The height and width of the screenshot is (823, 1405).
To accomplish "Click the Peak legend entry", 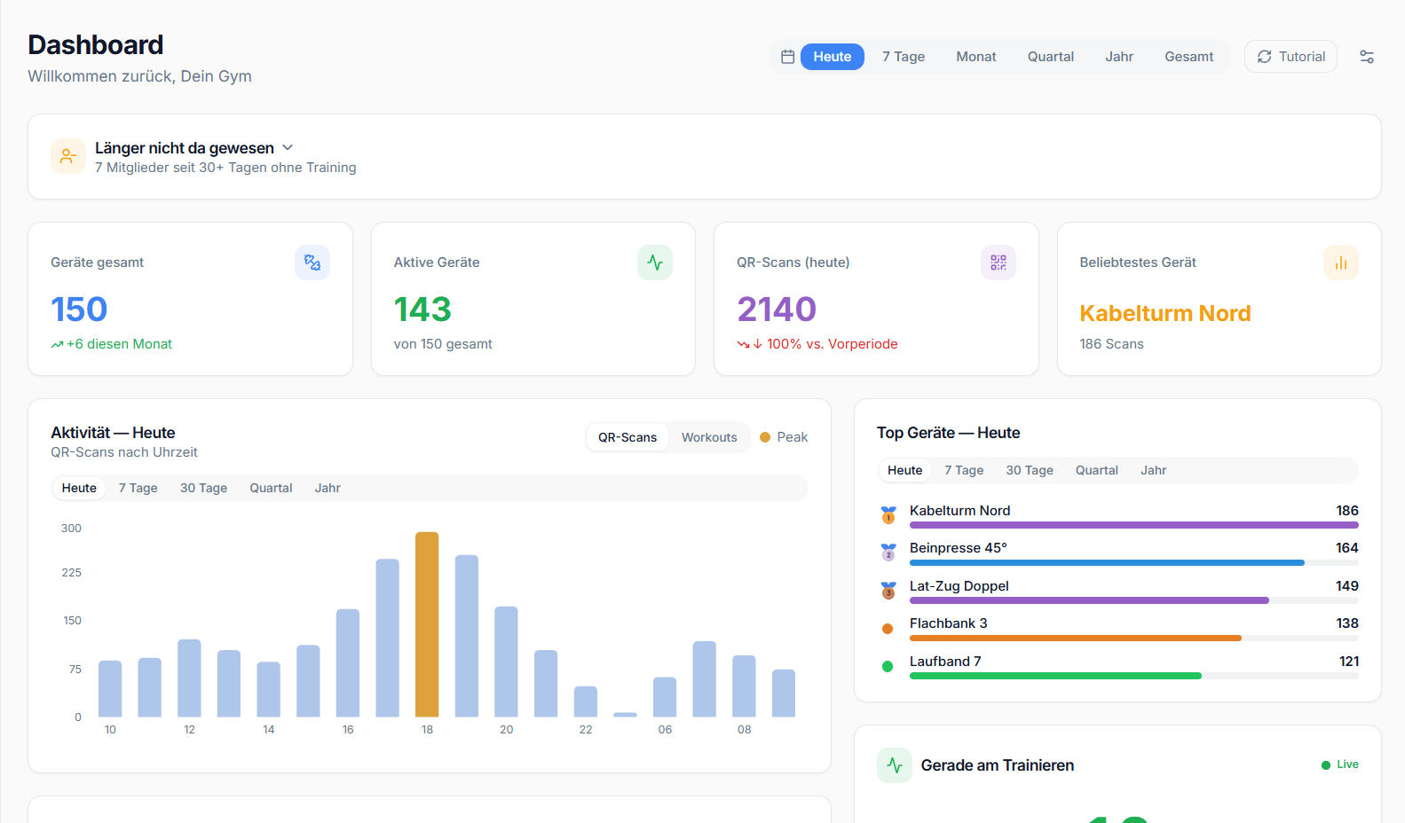I will pos(784,437).
